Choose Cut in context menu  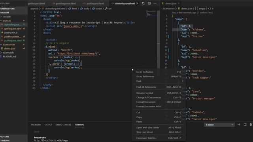click(x=159, y=112)
